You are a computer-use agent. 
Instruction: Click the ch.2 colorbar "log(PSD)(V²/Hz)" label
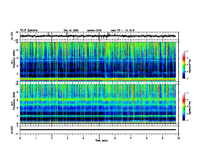(x=190, y=108)
